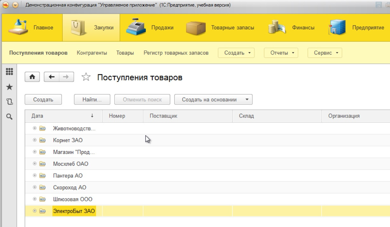Image resolution: width=390 pixels, height=227 pixels.
Task: Click folder icon of Шлюзовая ООО row
Action: tap(43, 199)
